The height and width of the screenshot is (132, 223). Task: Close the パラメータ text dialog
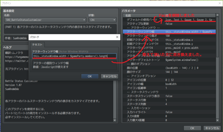[x=117, y=37]
